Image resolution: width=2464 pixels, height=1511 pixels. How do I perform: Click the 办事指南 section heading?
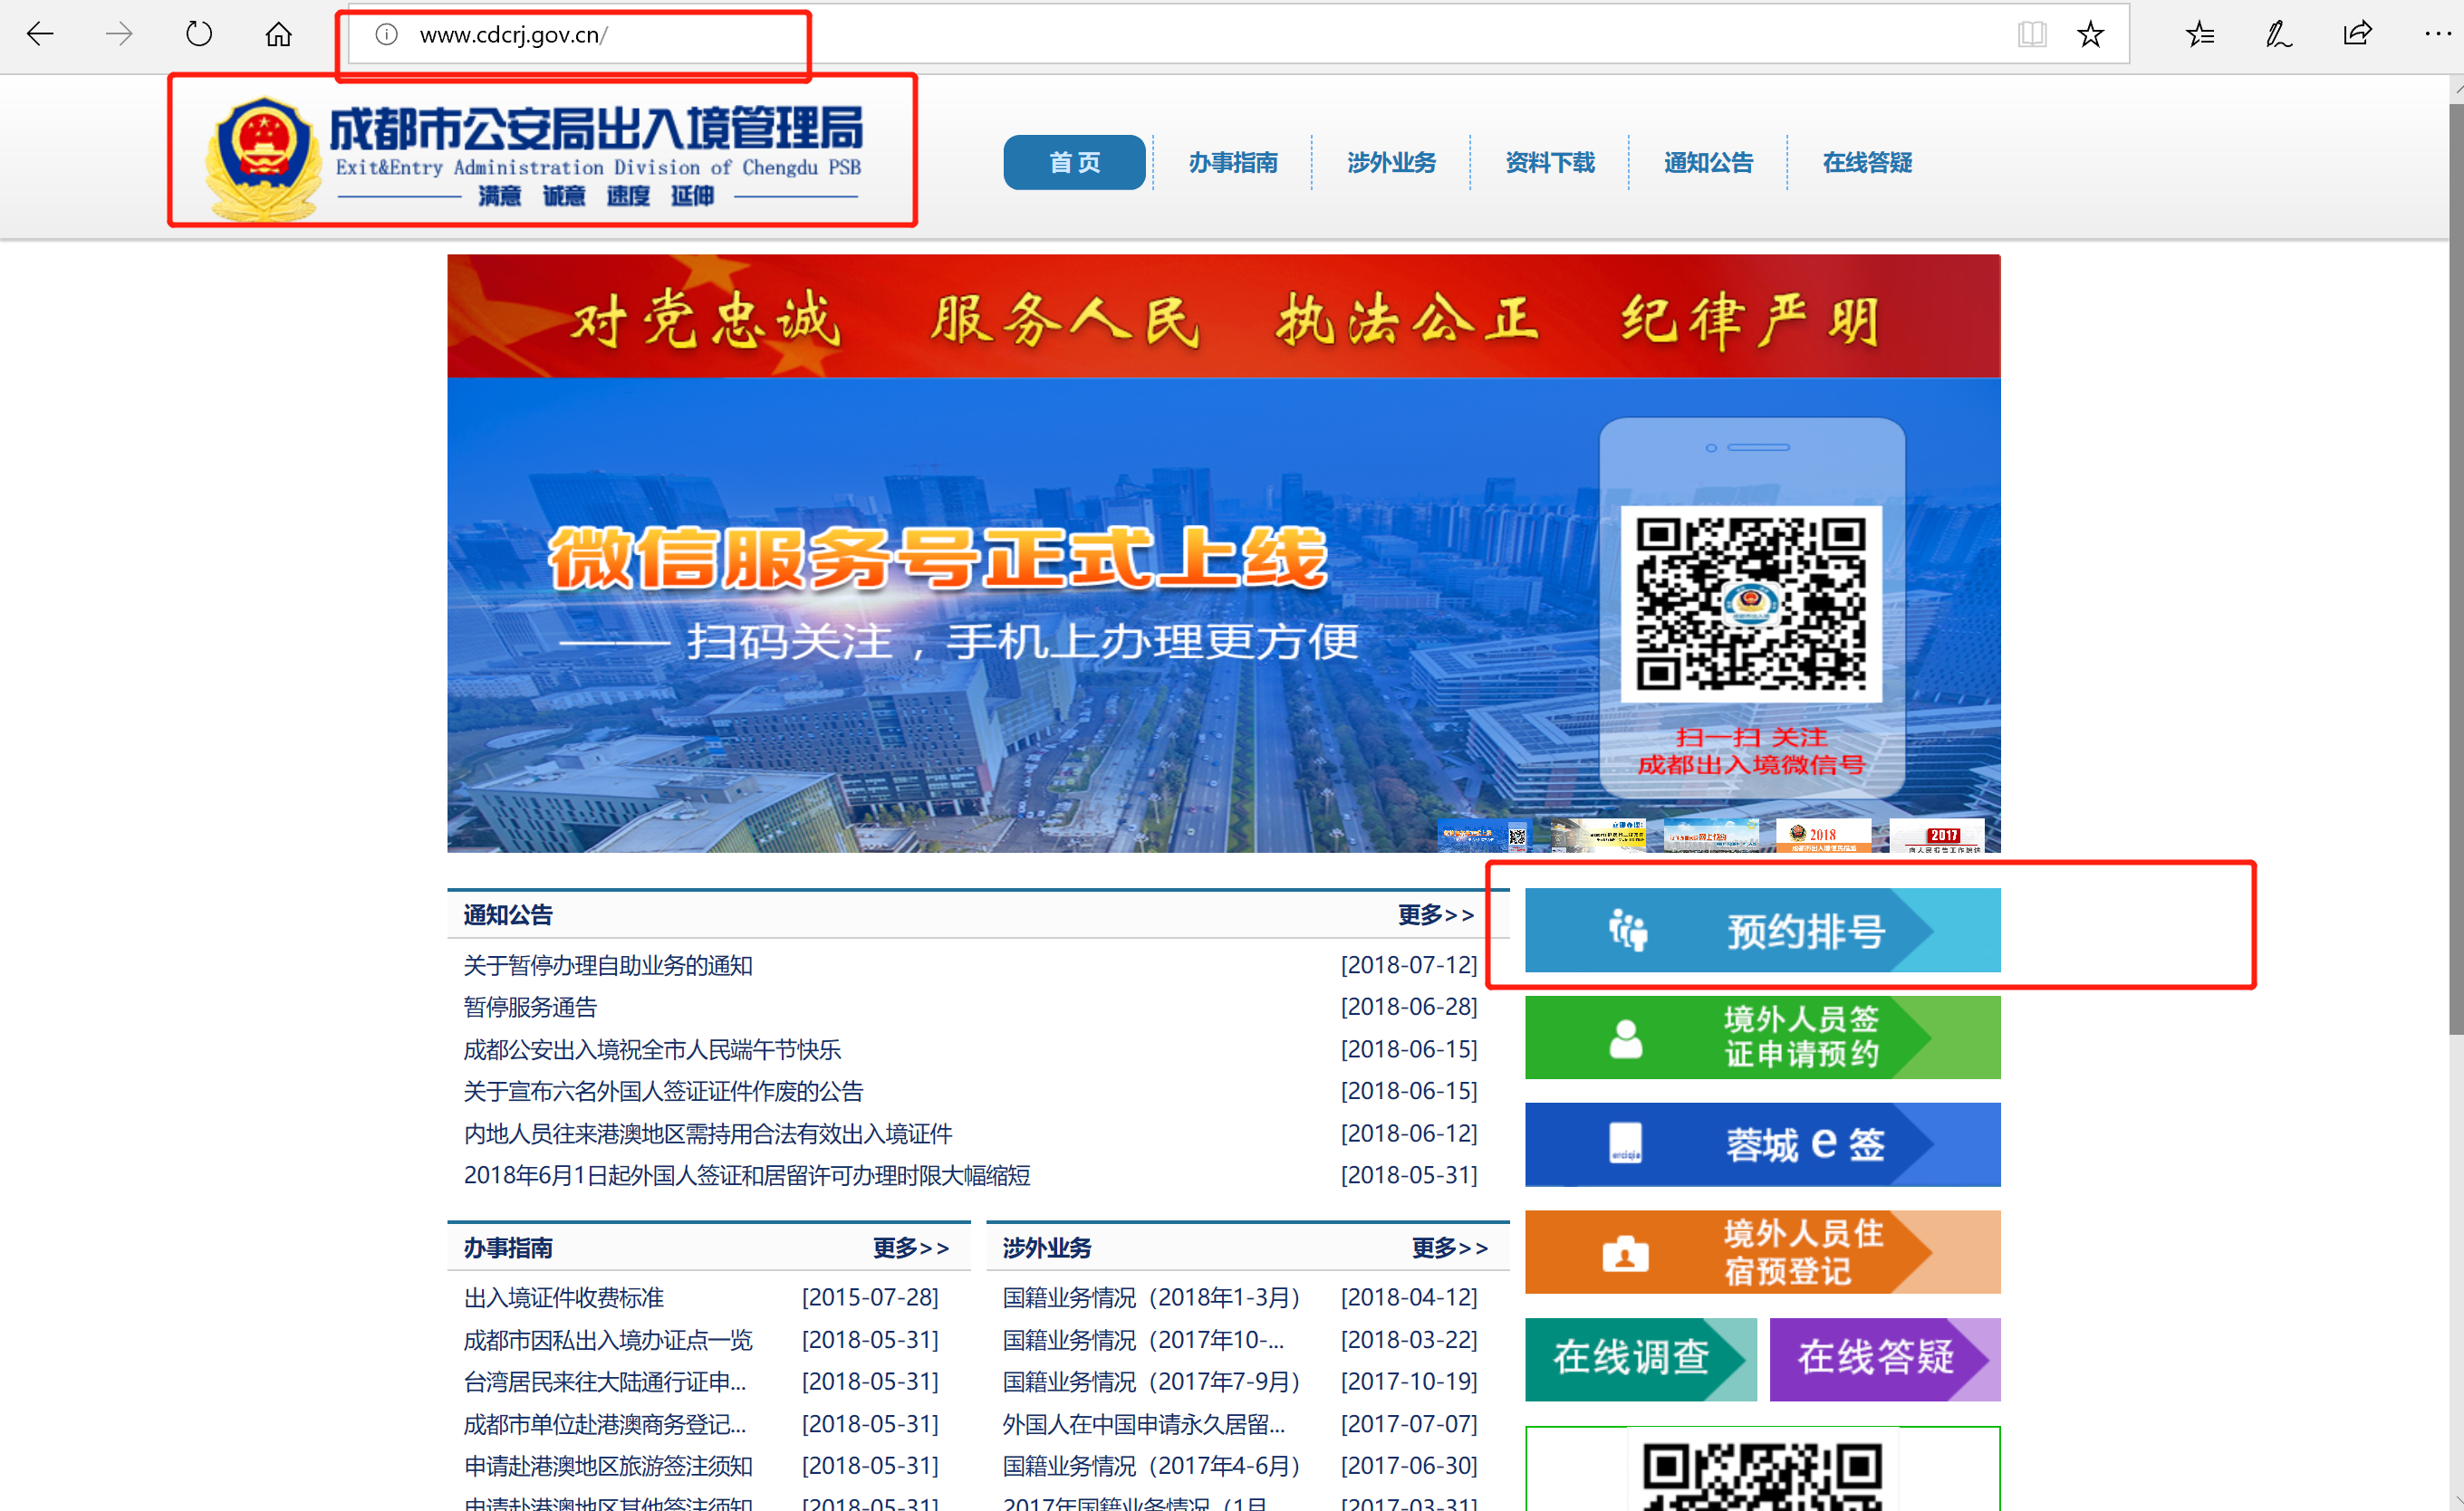[508, 1248]
